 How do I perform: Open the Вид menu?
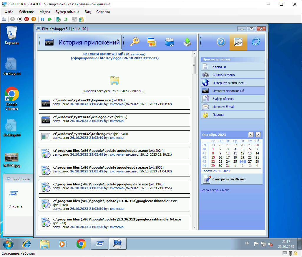[x=88, y=12]
